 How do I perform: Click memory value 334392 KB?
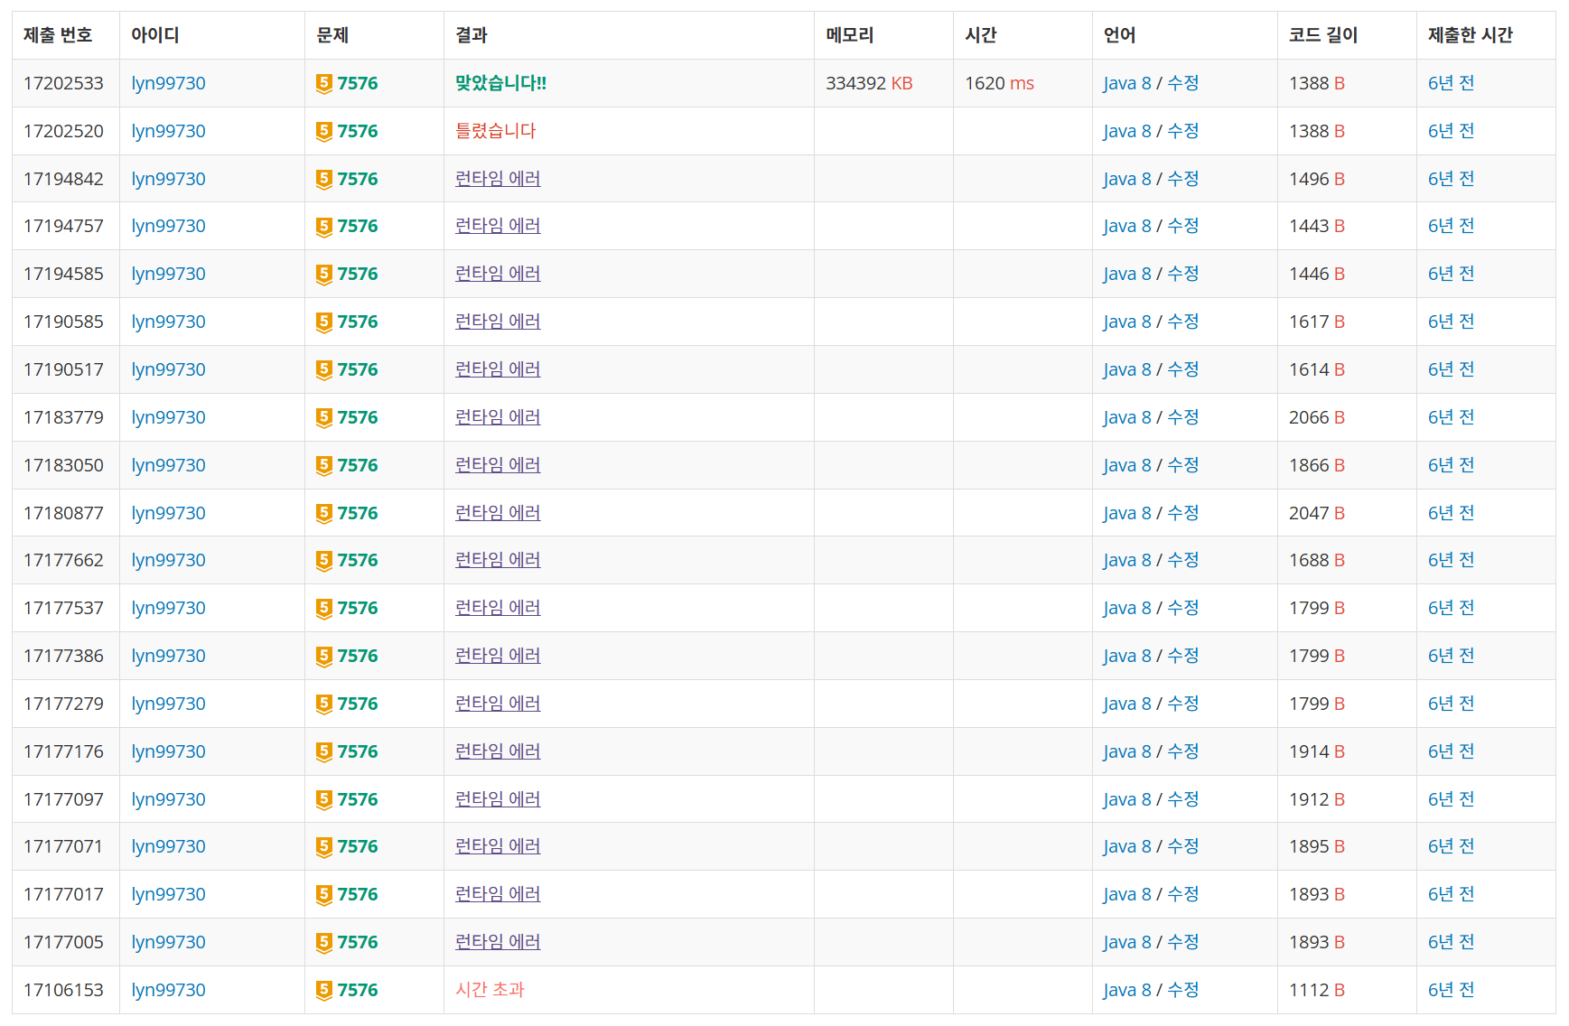click(869, 83)
